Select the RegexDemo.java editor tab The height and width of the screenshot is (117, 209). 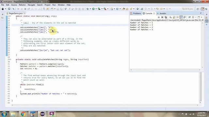[16, 13]
